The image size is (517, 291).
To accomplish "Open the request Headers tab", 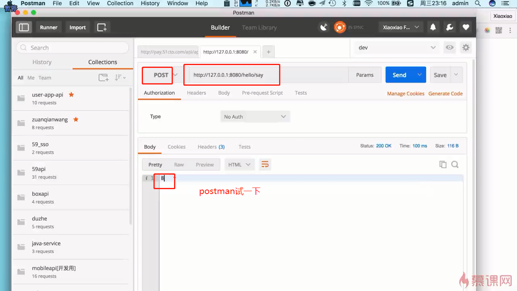I will (196, 93).
